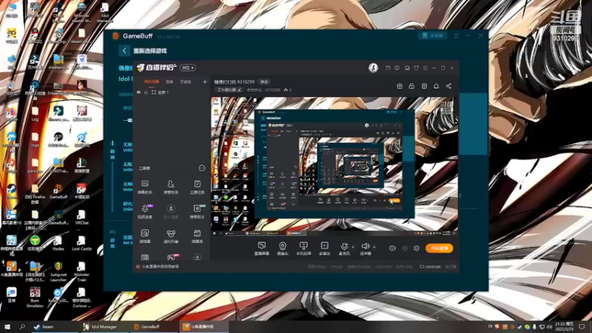Click the share icon above preview
The width and height of the screenshot is (592, 333).
[448, 86]
